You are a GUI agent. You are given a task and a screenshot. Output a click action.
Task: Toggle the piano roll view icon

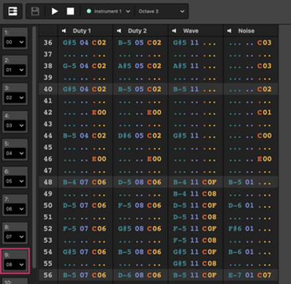tap(13, 11)
